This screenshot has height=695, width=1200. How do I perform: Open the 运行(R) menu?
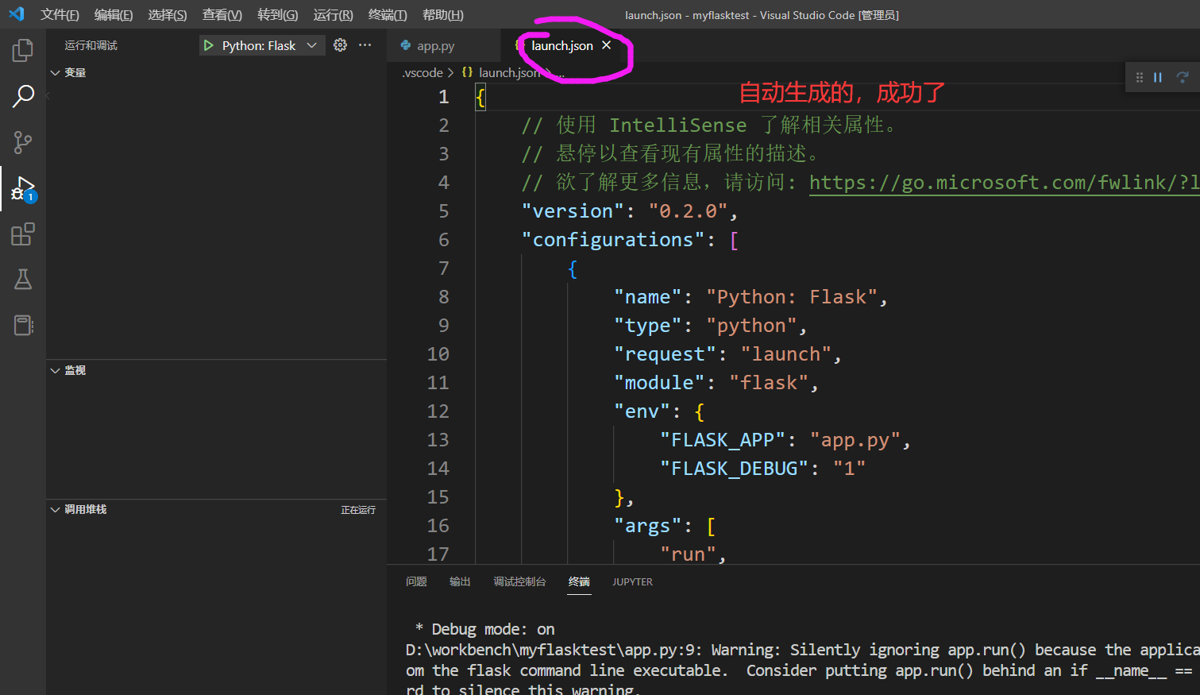click(x=334, y=14)
